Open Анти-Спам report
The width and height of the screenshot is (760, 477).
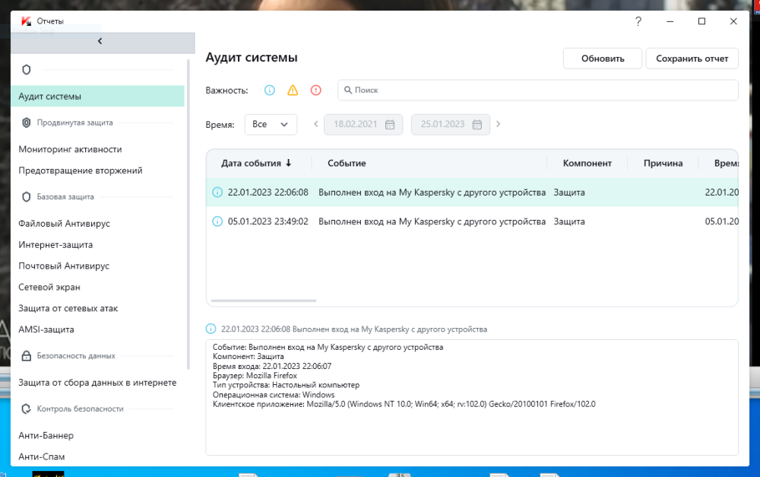(x=42, y=456)
